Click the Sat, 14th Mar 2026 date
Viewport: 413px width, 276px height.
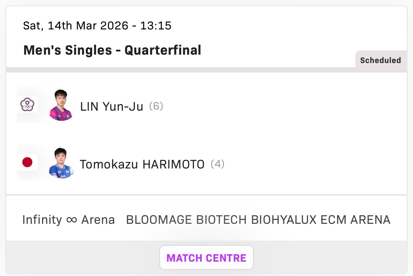[76, 26]
